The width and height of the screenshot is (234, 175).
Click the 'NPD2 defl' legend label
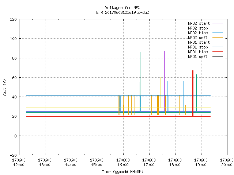coord(198,38)
